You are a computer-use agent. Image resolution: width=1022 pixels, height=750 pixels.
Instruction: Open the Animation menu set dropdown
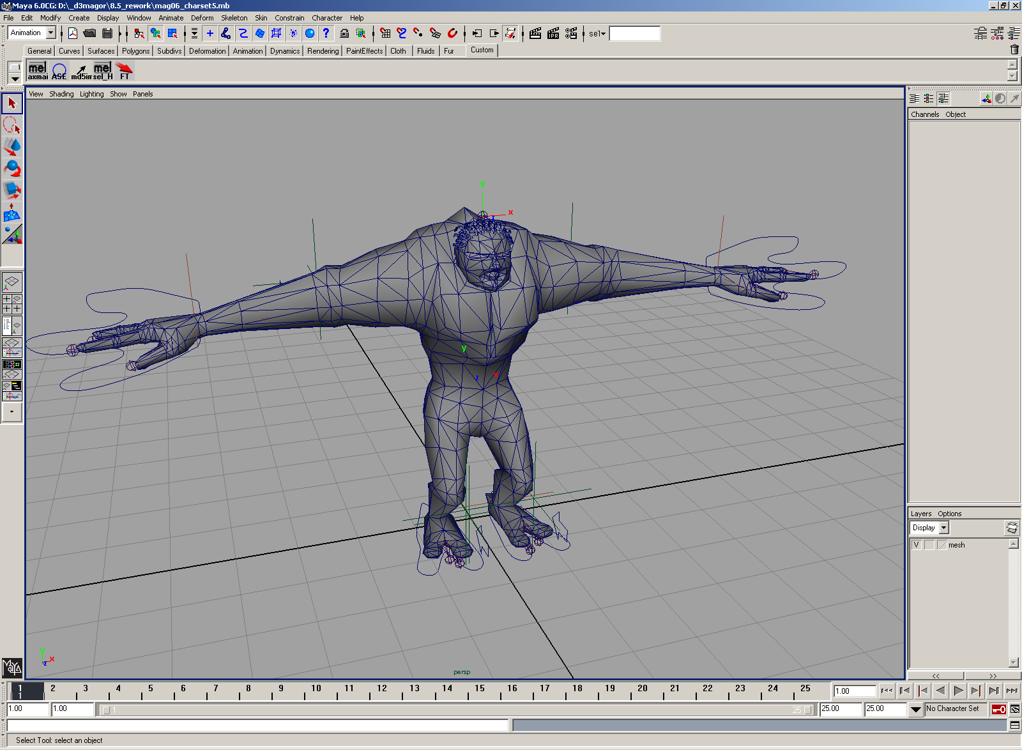click(51, 33)
